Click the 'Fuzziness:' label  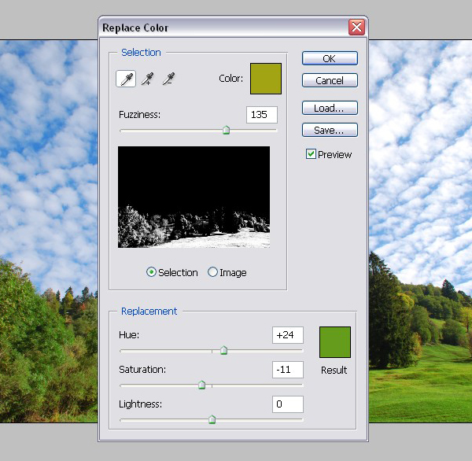click(x=140, y=114)
